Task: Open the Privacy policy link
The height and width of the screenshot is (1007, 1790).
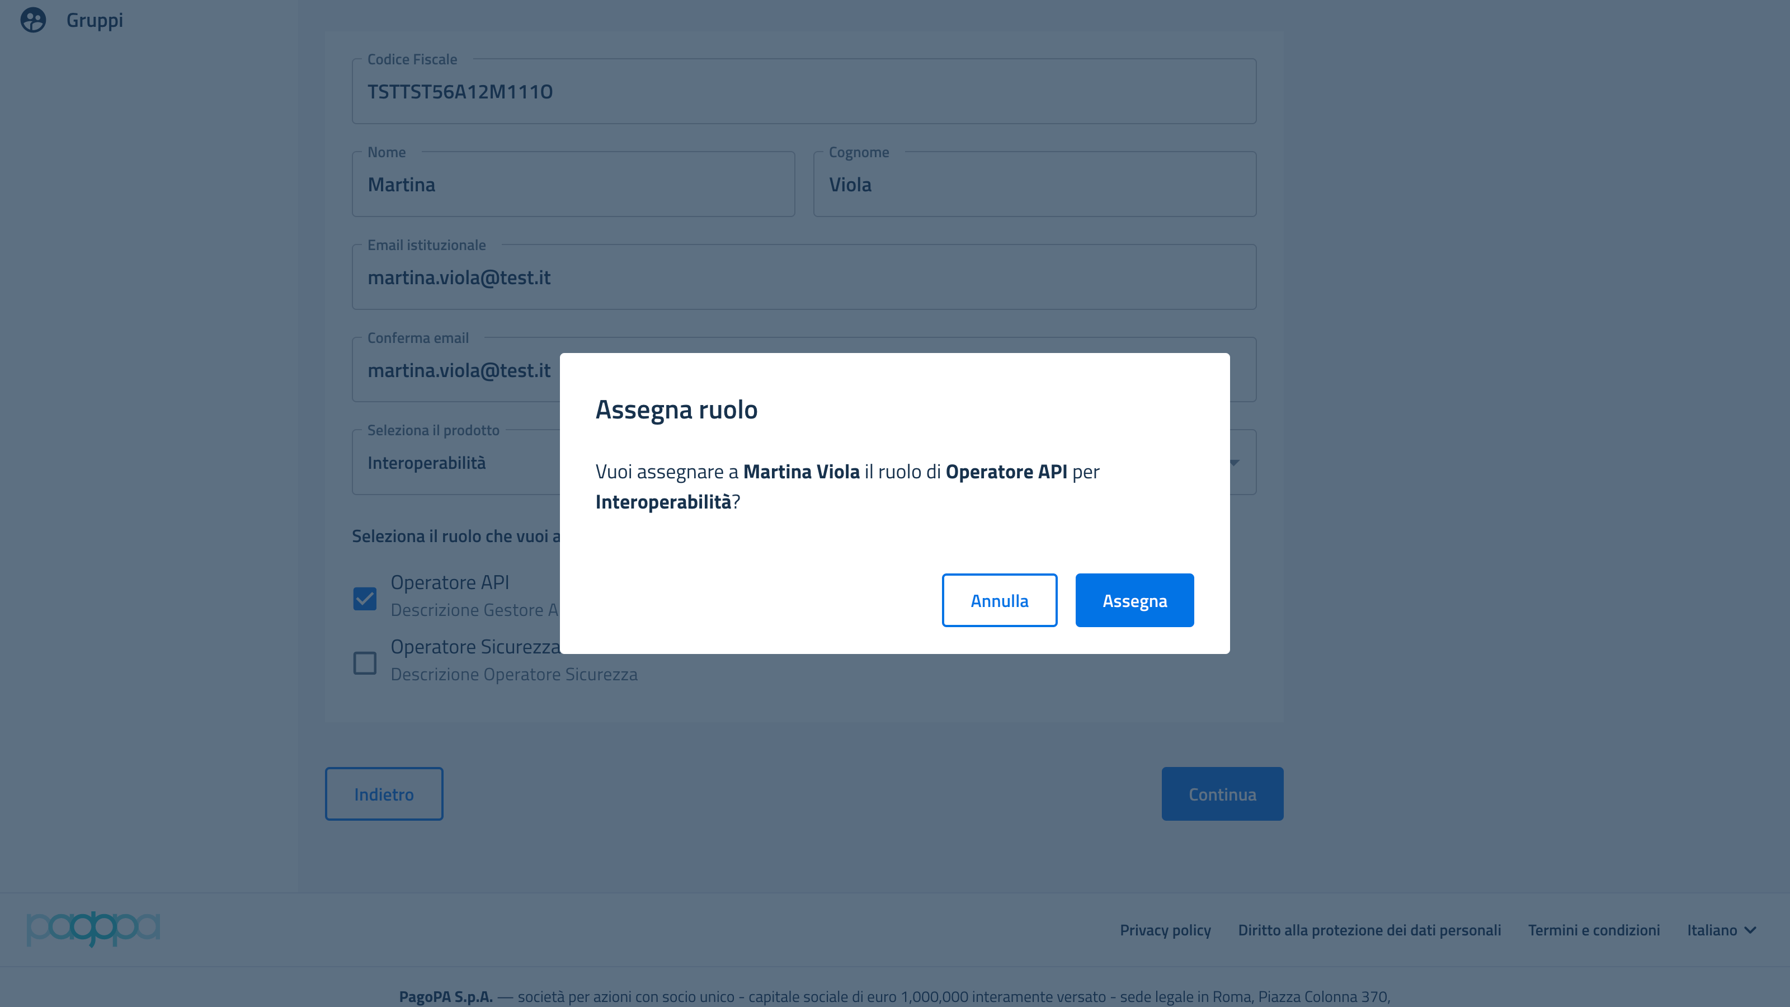Action: [x=1165, y=930]
